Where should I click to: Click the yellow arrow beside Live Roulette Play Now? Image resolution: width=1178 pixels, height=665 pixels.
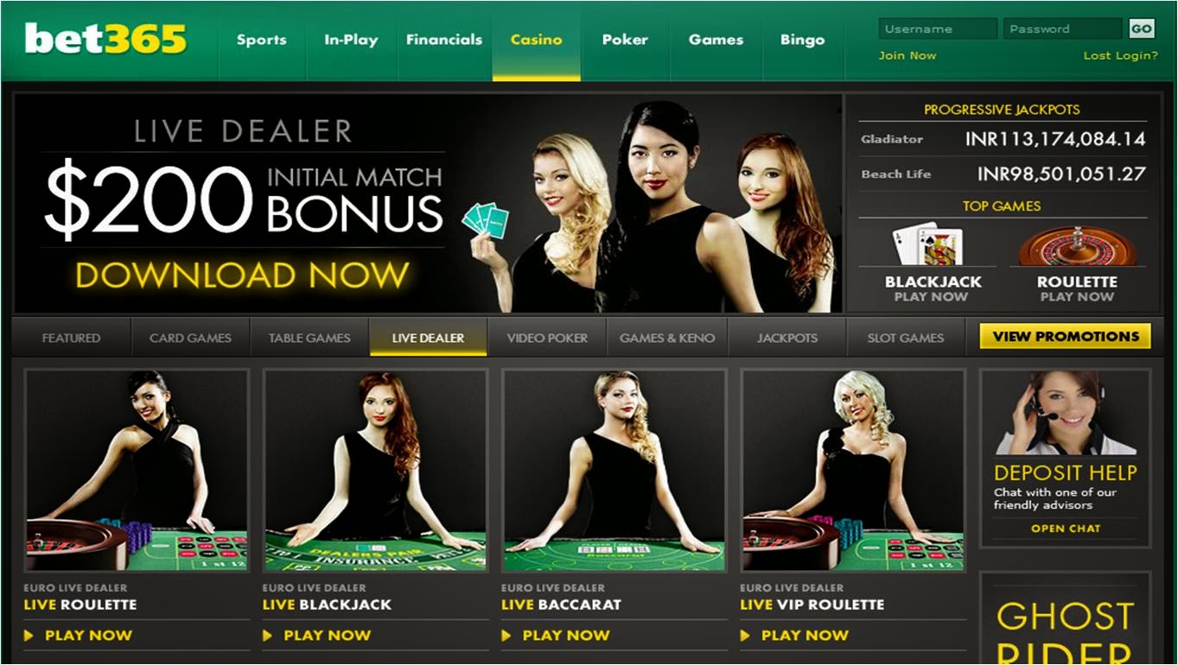29,636
